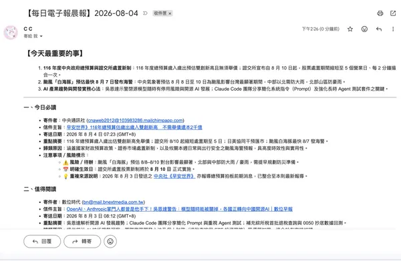The height and width of the screenshot is (261, 401).
Task: Click the 回覆 reply button at the bottom
Action: click(42, 242)
